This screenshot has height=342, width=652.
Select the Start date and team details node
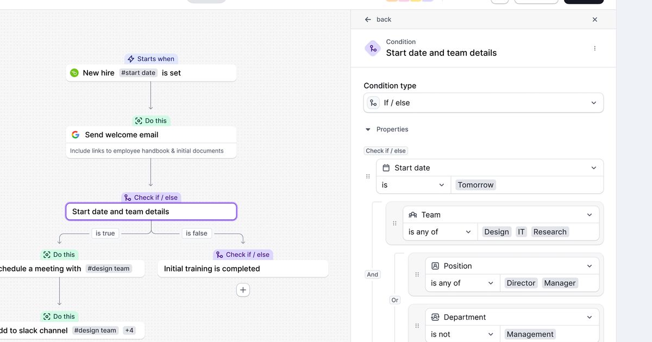point(151,212)
